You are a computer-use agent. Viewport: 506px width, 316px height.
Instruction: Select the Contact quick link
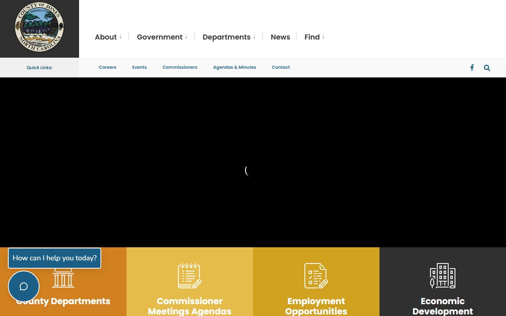[281, 67]
